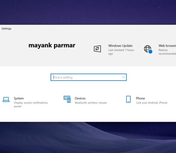Click 'Bluetooth, printers, mouse' description

pyautogui.click(x=91, y=103)
